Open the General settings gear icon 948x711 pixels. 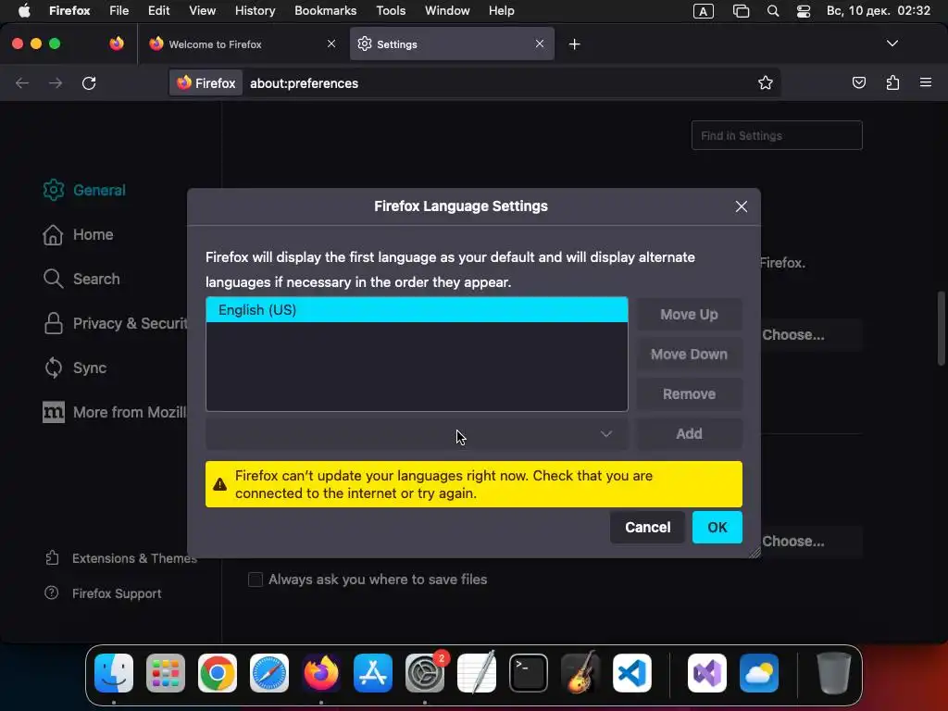[x=53, y=190]
